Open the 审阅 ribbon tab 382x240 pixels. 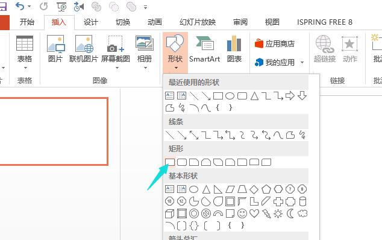[x=240, y=22]
